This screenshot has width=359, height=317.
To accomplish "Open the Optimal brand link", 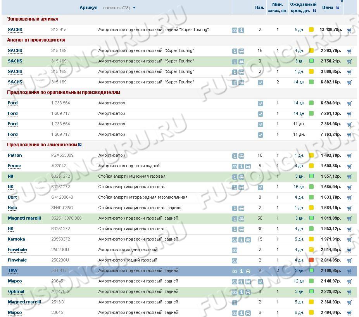I will [16, 292].
